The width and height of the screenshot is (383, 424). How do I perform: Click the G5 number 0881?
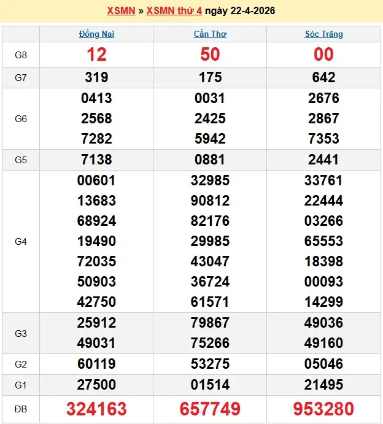point(210,160)
